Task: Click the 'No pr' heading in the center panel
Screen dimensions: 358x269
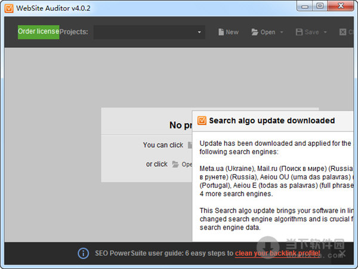Action: coord(181,125)
